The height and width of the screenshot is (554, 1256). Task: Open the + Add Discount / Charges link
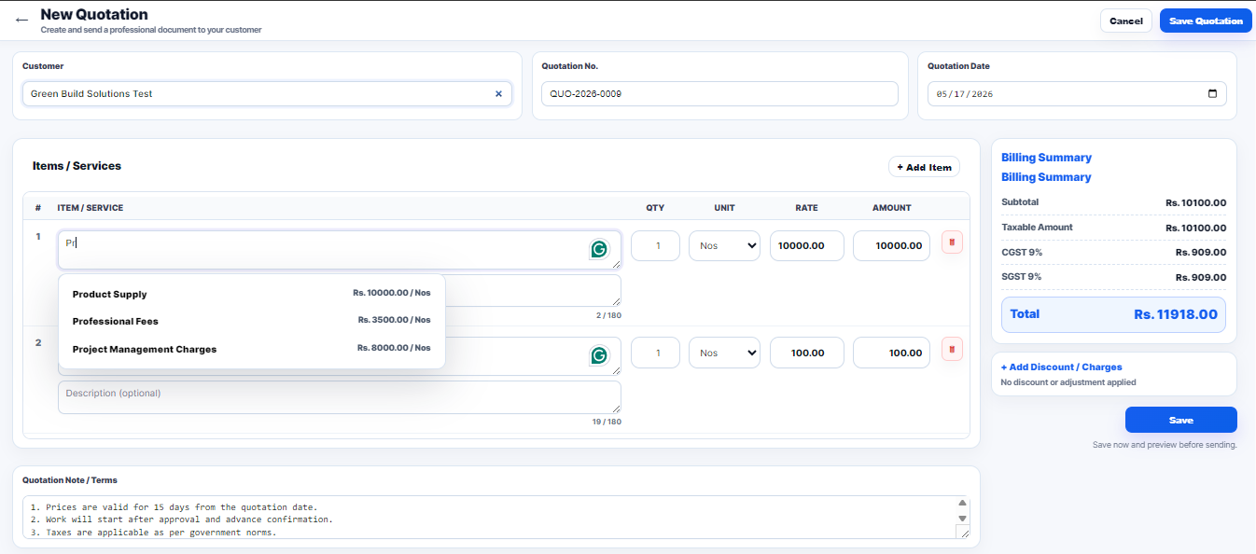[x=1061, y=367]
